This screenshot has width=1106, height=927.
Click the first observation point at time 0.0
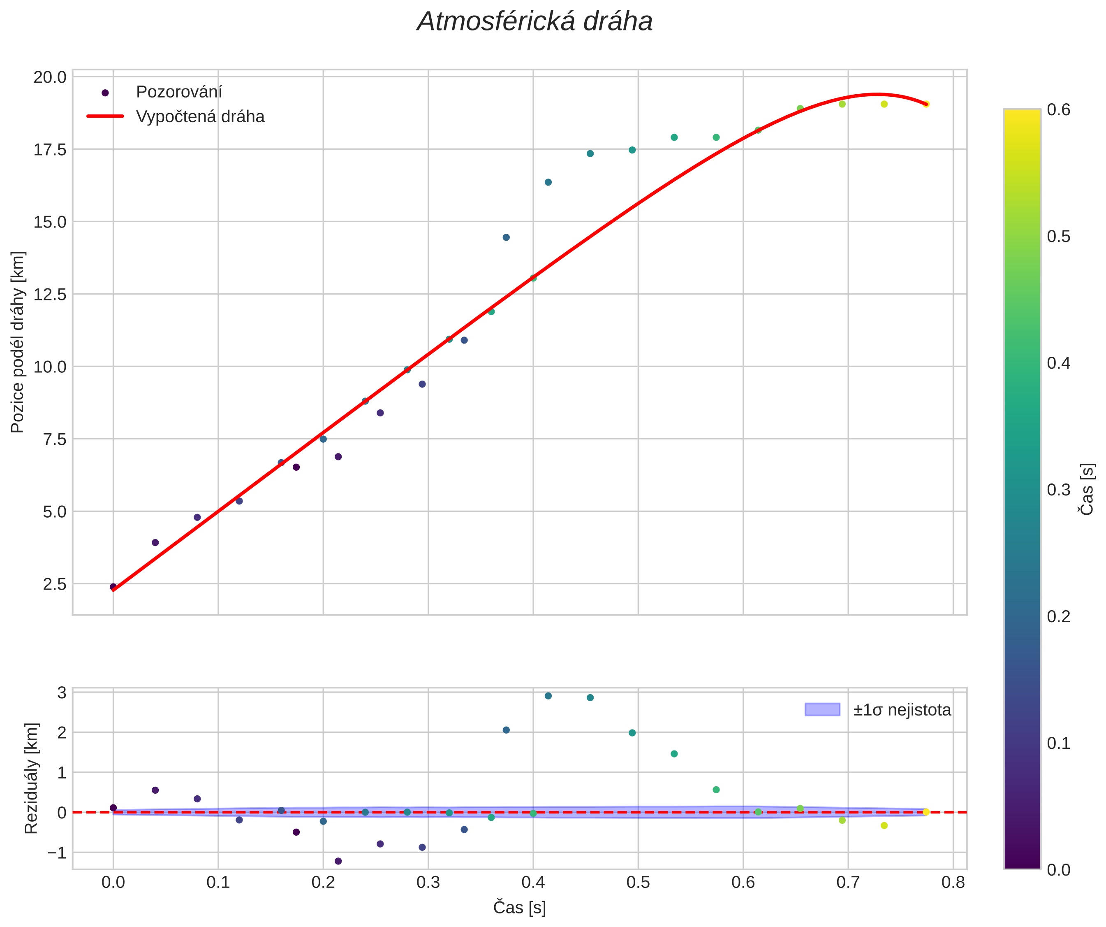[113, 587]
